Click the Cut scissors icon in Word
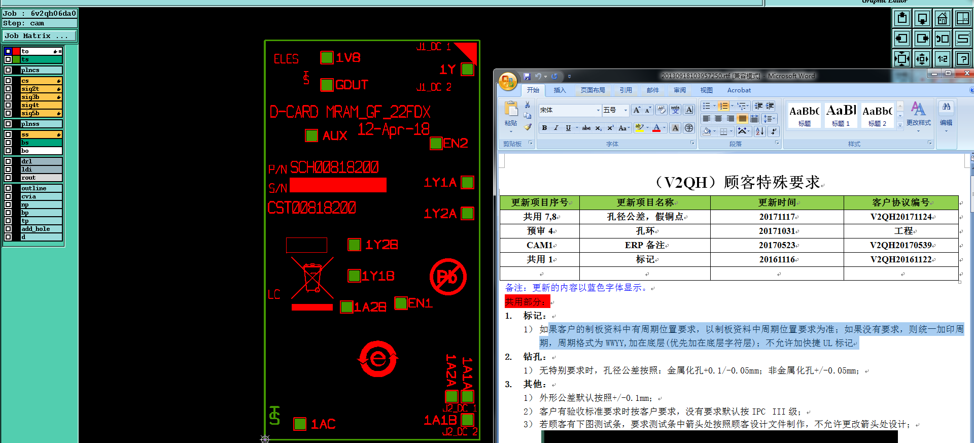The height and width of the screenshot is (443, 974). point(528,105)
